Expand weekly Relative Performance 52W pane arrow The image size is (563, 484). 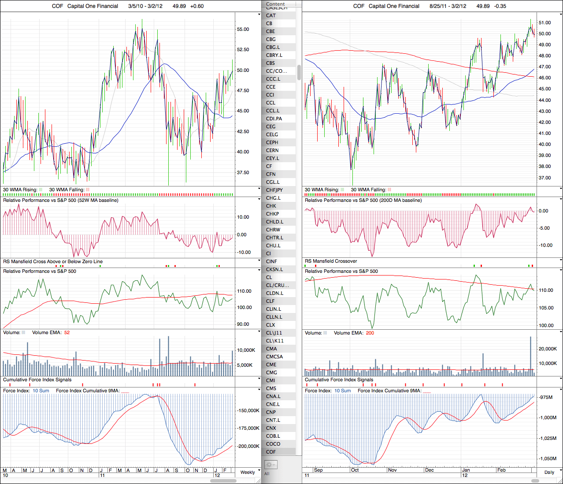pyautogui.click(x=259, y=199)
